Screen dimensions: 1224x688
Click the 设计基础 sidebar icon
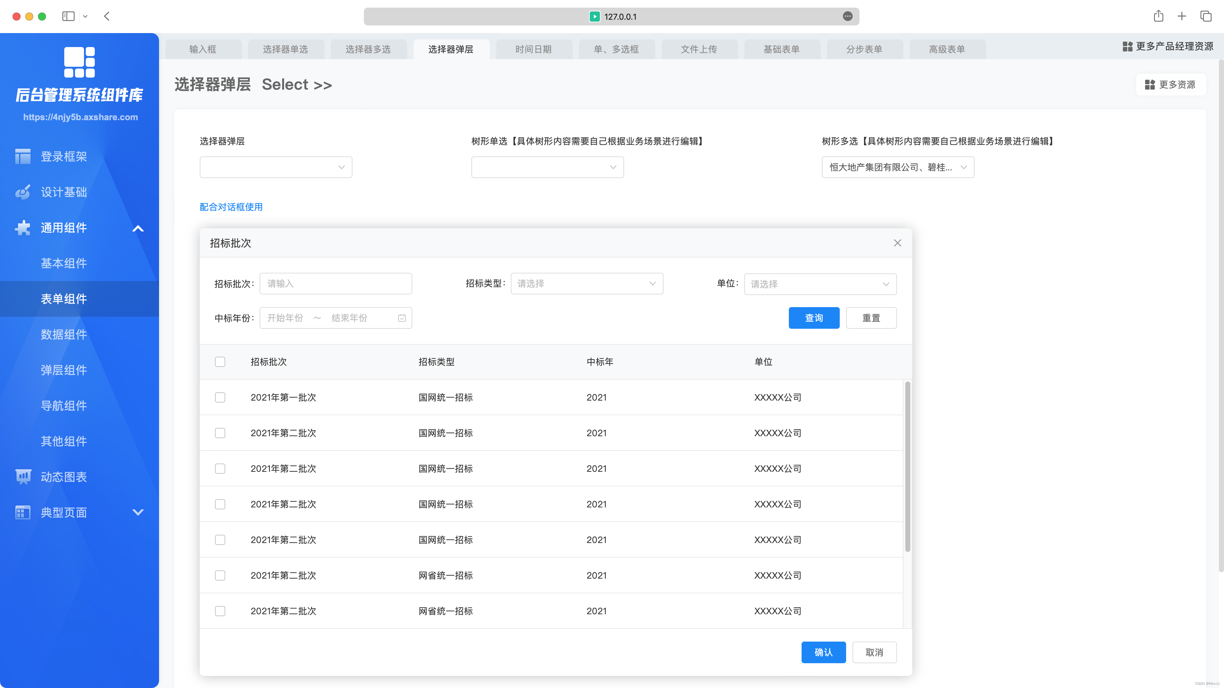pos(22,192)
